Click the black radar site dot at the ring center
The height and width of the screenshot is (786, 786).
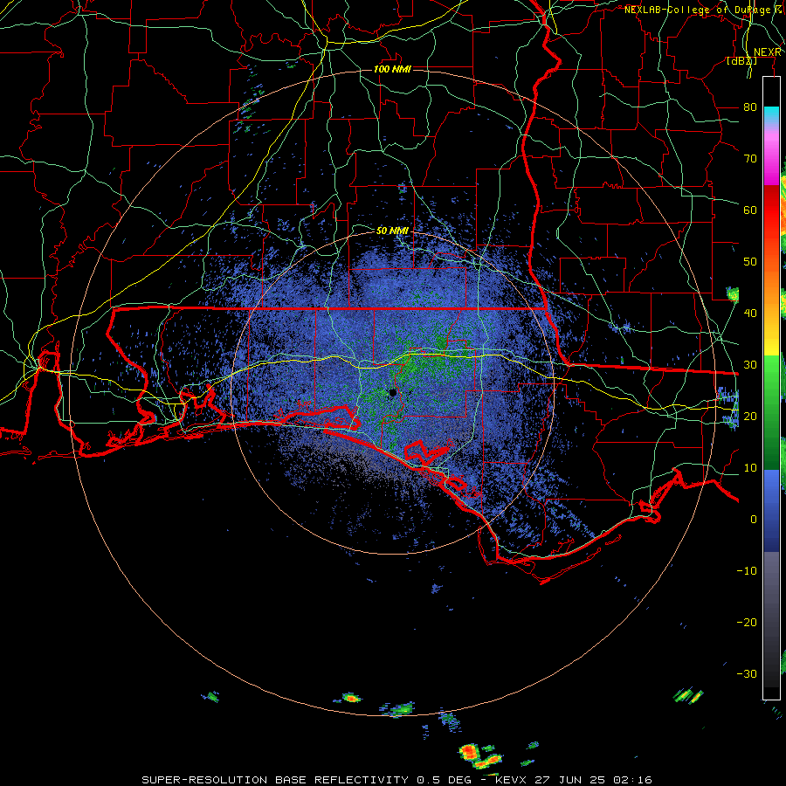click(393, 393)
